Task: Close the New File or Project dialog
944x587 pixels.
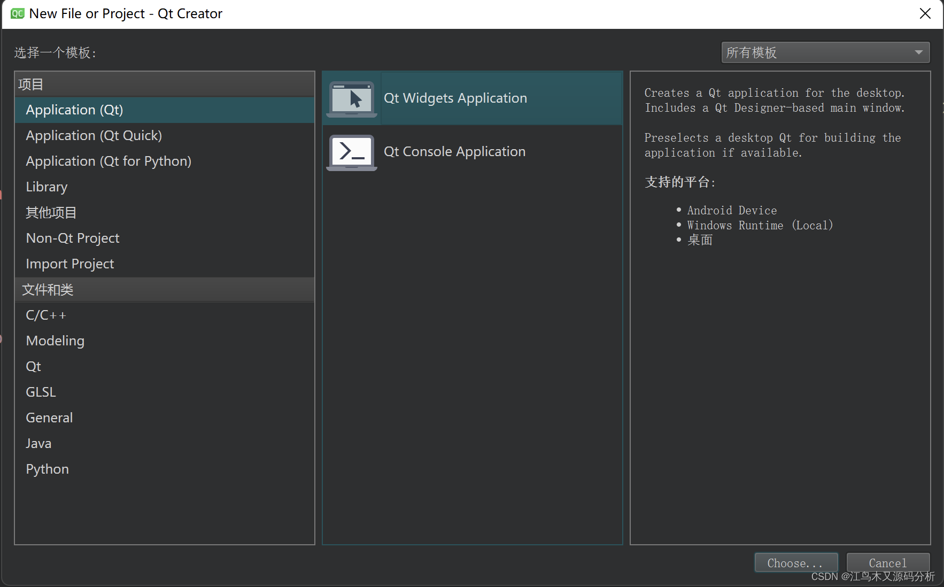Action: [925, 13]
